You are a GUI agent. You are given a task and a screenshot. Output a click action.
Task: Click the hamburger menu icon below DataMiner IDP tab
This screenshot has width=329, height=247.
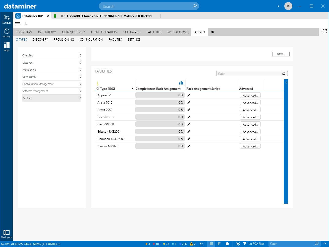(18, 24)
